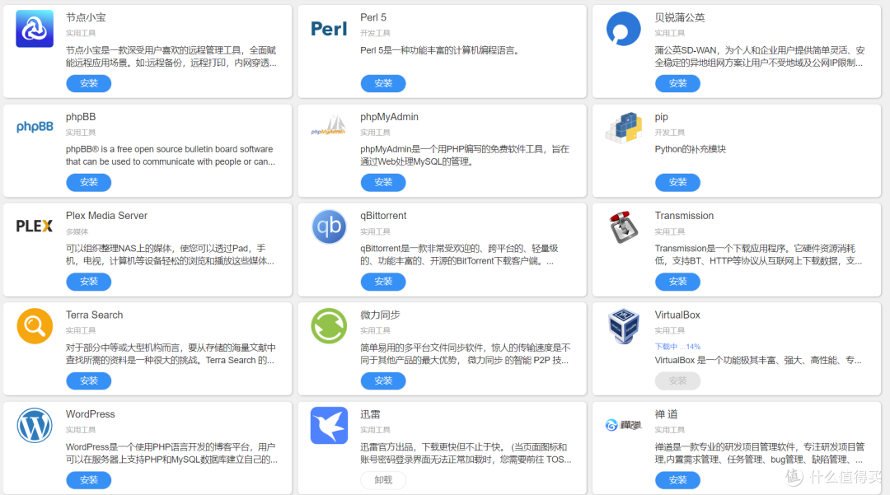Install Plex Media Server via 安装
Viewport: 890px width, 495px height.
click(x=88, y=281)
